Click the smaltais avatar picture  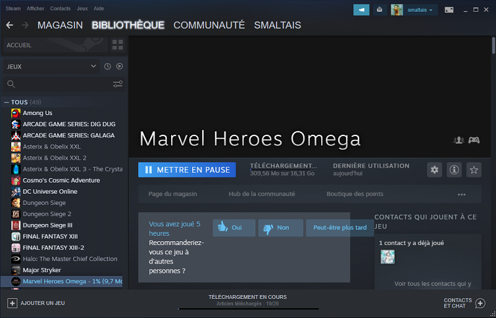[x=397, y=10]
